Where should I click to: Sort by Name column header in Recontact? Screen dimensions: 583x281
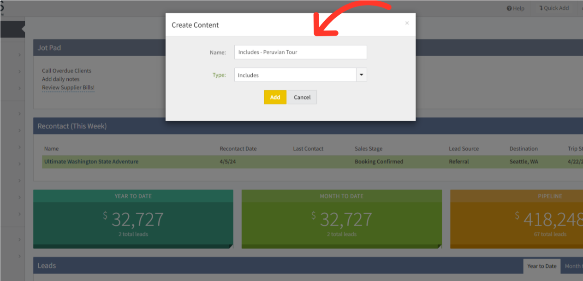(x=51, y=149)
